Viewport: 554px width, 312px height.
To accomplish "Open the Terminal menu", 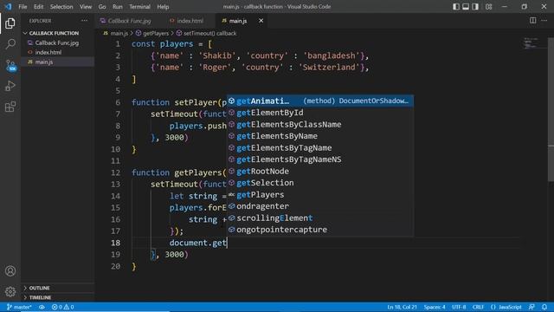I will (x=139, y=7).
